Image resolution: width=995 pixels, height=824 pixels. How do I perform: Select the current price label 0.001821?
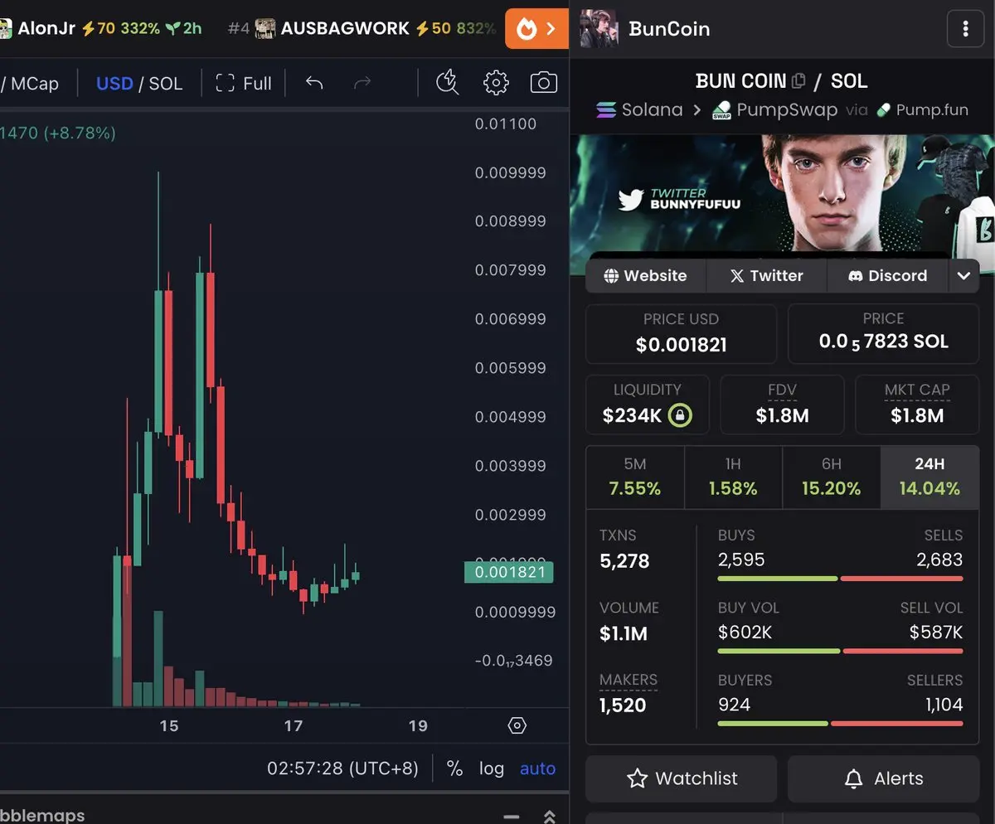508,572
